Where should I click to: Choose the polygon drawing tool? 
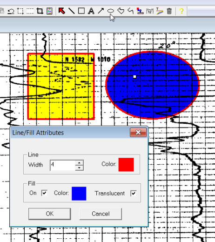point(121,11)
